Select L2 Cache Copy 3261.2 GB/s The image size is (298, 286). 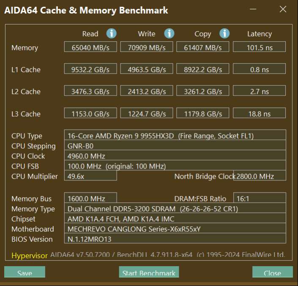click(202, 90)
